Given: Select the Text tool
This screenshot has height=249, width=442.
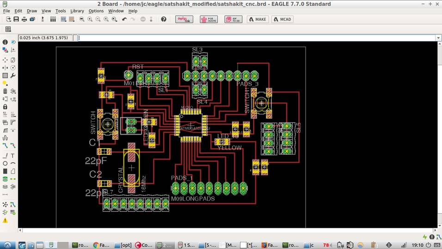Looking at the screenshot, I should [13, 156].
